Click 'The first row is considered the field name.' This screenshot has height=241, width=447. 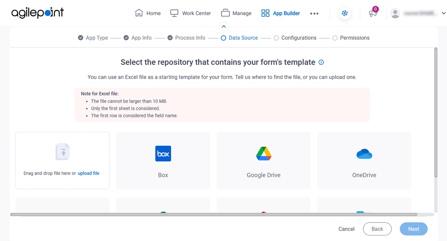pyautogui.click(x=134, y=116)
